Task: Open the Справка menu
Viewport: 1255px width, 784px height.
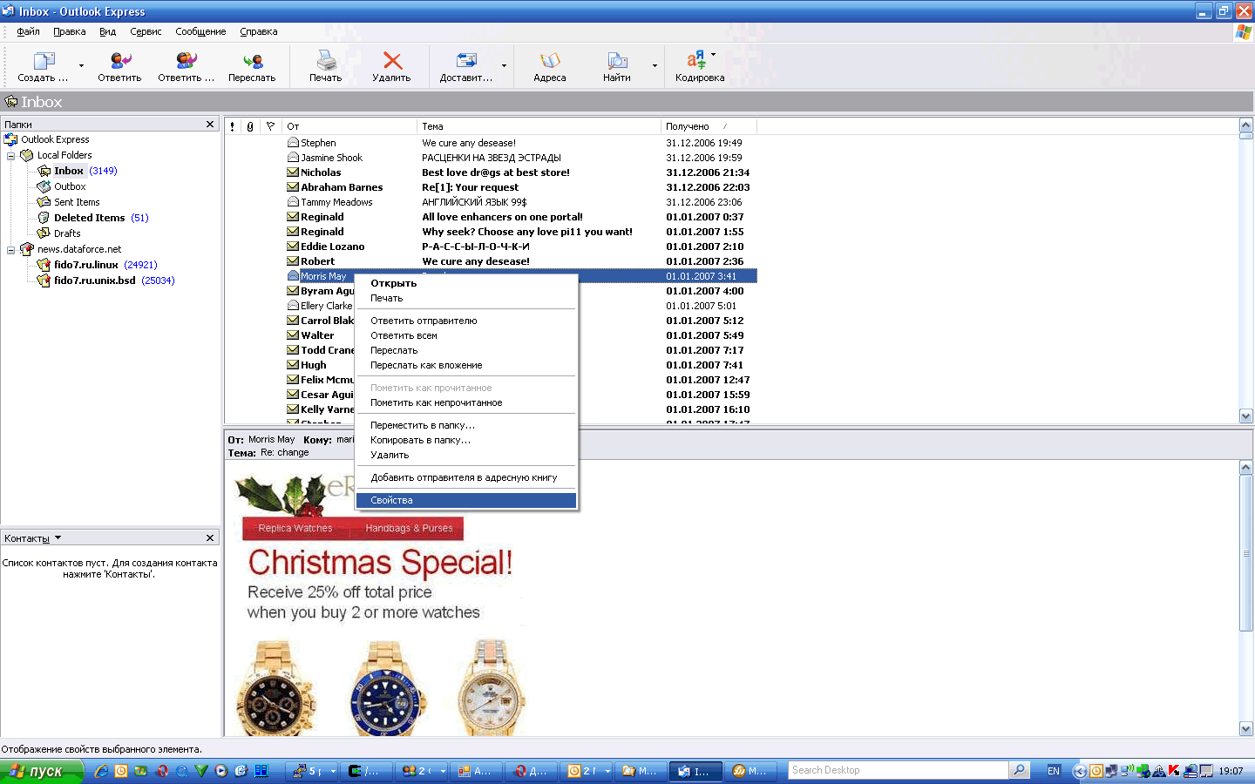Action: (x=259, y=31)
